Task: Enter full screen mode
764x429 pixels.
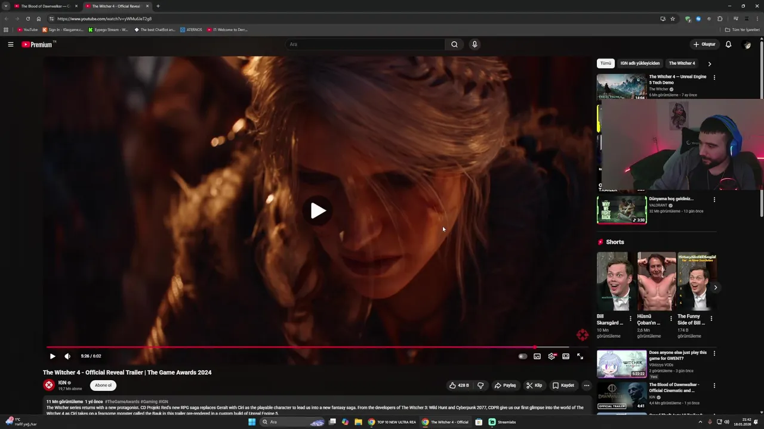Action: point(580,356)
